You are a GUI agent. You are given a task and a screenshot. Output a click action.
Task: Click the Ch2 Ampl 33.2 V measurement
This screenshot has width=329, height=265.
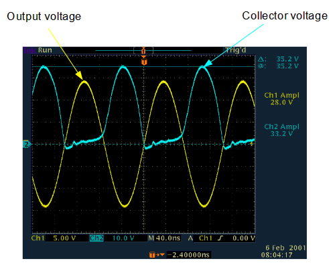281,130
